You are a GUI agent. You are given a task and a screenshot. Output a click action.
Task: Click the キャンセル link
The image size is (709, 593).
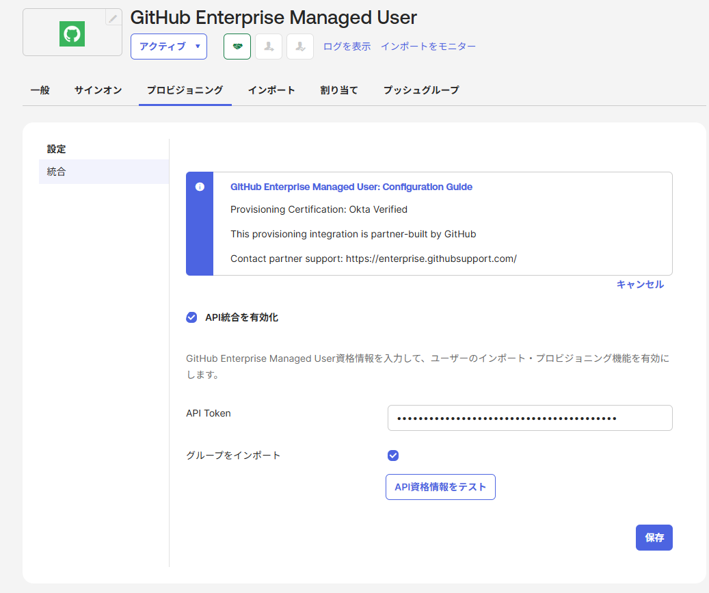pos(640,285)
